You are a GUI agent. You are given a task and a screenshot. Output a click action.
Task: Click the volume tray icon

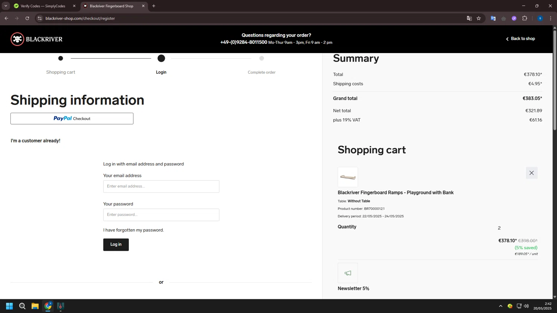tap(526, 306)
